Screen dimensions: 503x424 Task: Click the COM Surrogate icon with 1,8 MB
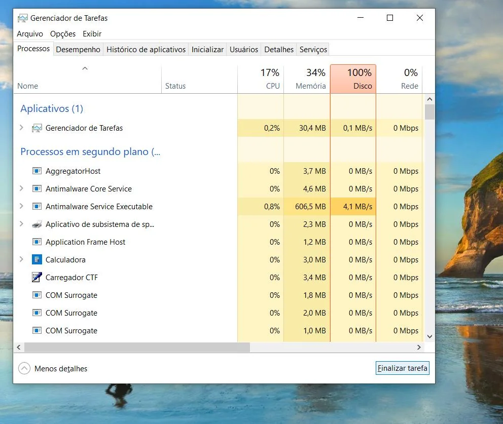(37, 295)
